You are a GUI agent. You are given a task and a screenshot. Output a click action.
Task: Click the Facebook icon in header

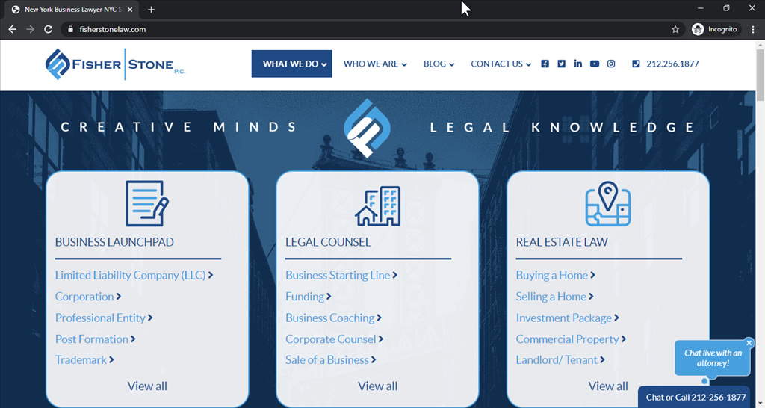[545, 64]
